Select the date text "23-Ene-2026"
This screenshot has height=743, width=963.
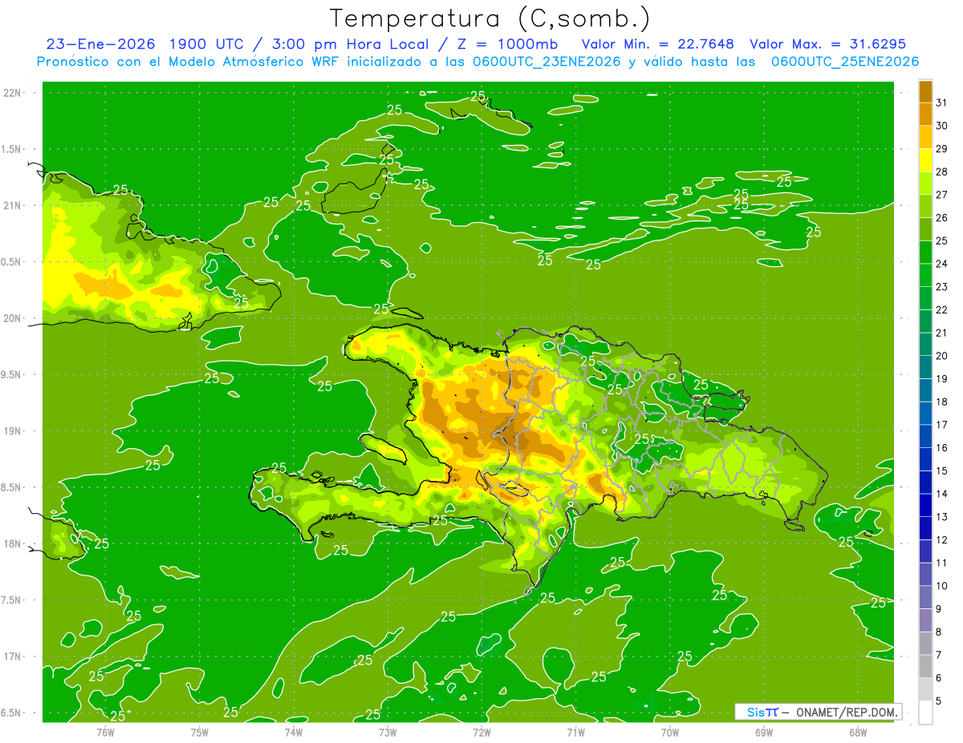click(x=100, y=44)
